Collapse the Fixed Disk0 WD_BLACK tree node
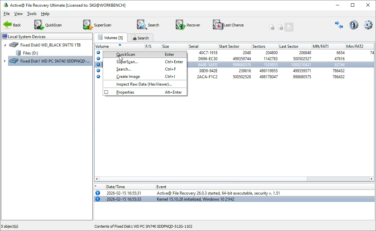Viewport: 376px width, 231px height. tap(5, 45)
